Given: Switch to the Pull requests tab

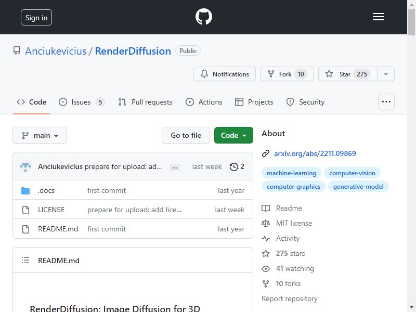Looking at the screenshot, I should coord(146,102).
